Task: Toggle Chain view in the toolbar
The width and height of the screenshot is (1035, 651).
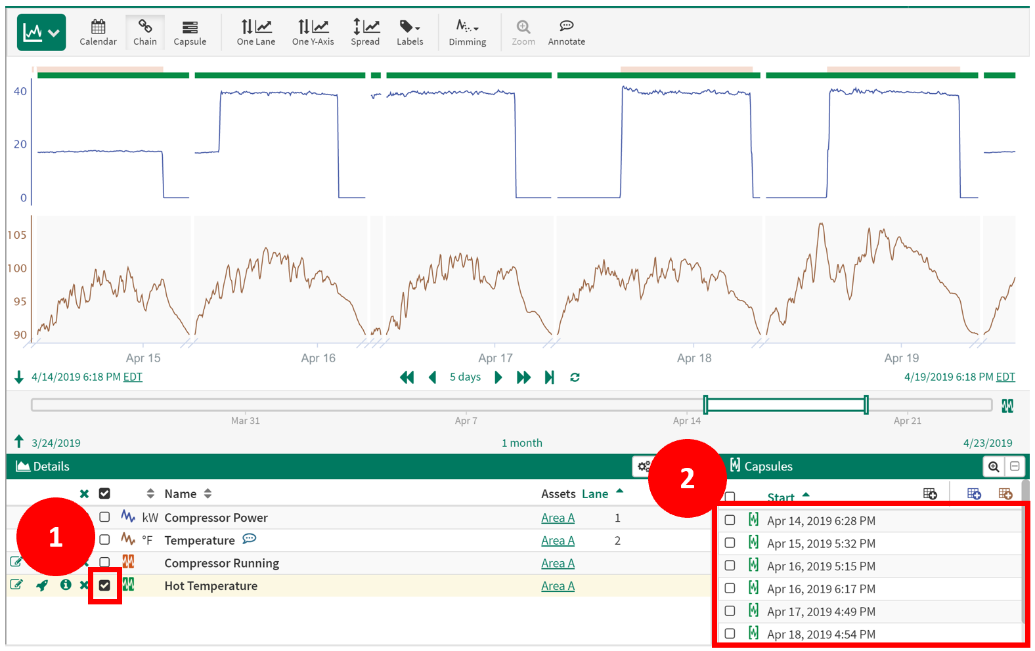Action: point(144,32)
